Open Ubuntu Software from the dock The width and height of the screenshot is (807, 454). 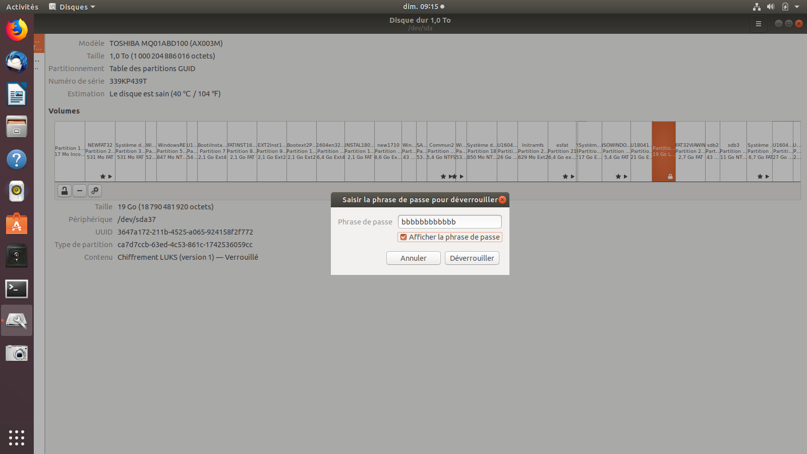tap(17, 224)
